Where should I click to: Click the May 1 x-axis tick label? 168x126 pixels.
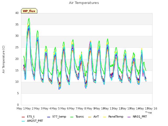tap(21, 108)
